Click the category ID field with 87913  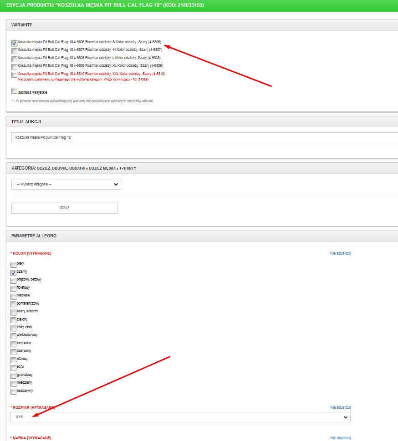point(64,208)
